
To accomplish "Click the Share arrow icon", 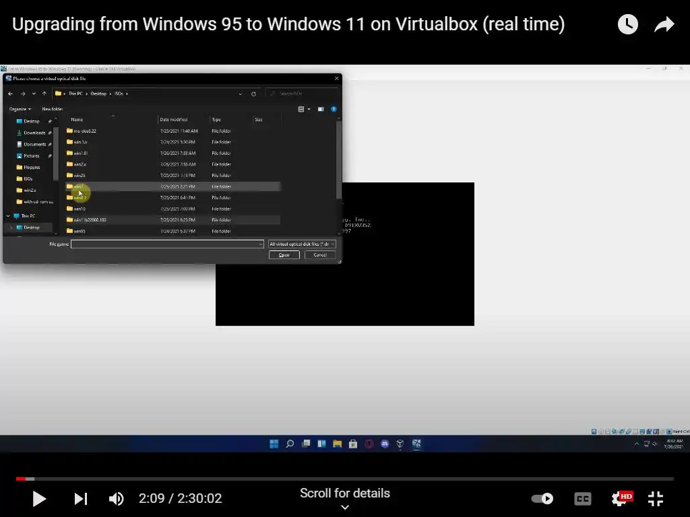I will pos(664,24).
